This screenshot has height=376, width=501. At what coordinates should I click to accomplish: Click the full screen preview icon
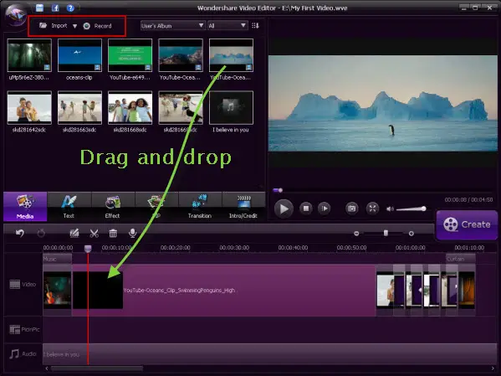click(x=372, y=209)
